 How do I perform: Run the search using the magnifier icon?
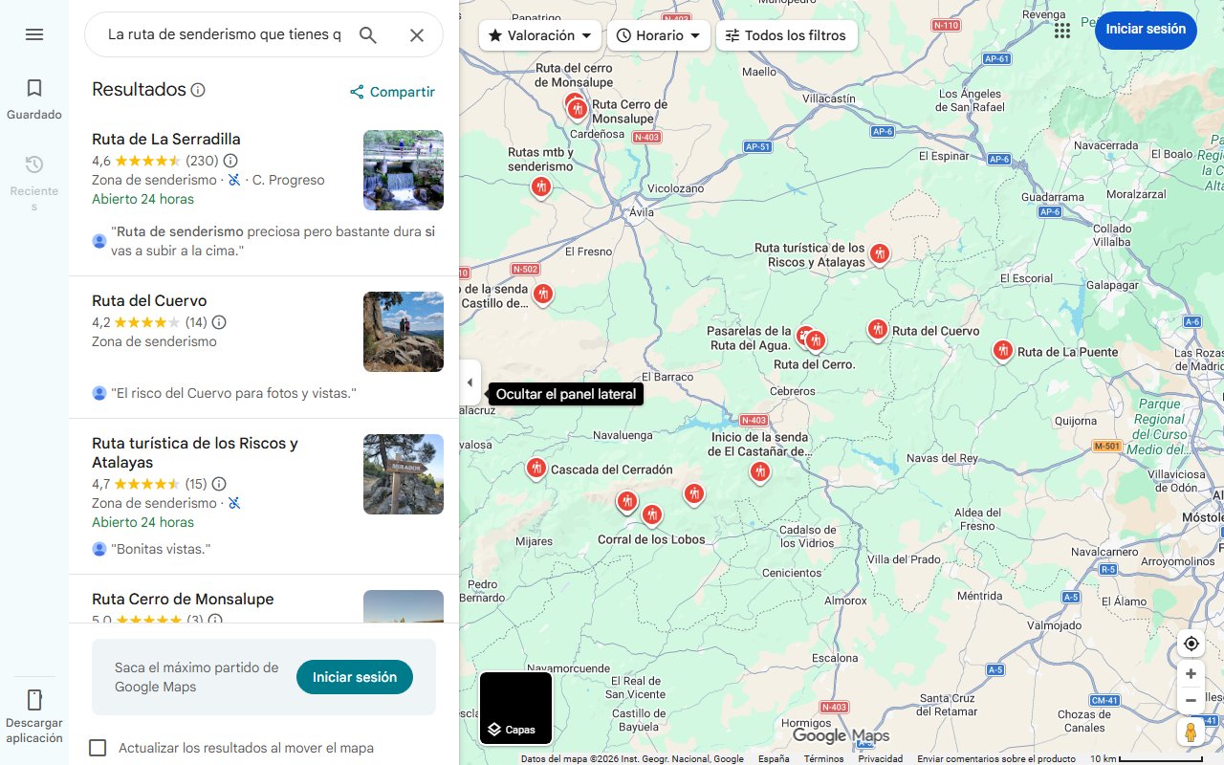pyautogui.click(x=367, y=34)
